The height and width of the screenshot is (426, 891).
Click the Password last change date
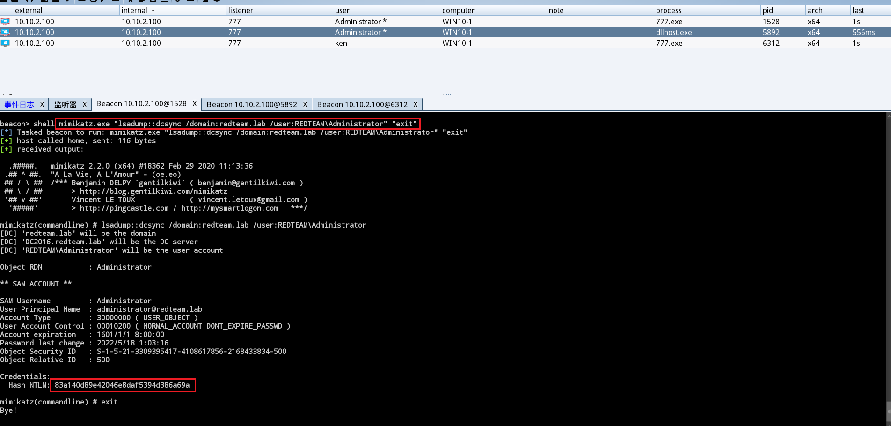tap(132, 343)
